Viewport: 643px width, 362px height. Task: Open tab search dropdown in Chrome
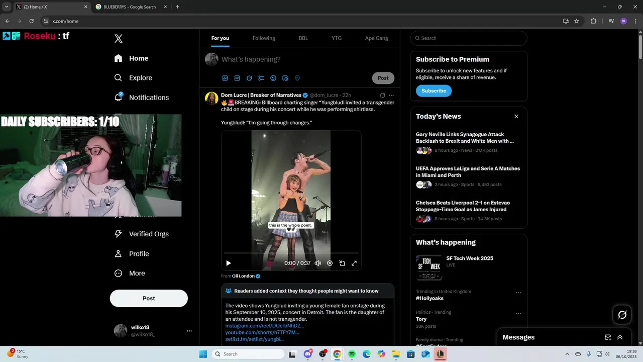pyautogui.click(x=7, y=7)
